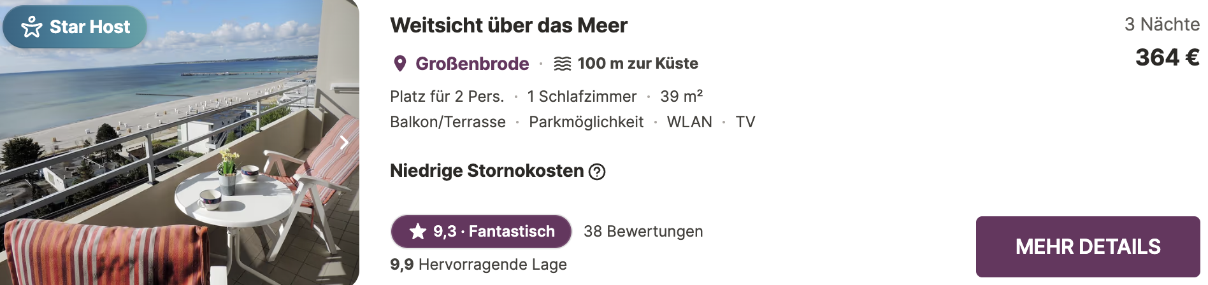The image size is (1208, 285).
Task: Click the balcony sea view photo
Action: (180, 142)
